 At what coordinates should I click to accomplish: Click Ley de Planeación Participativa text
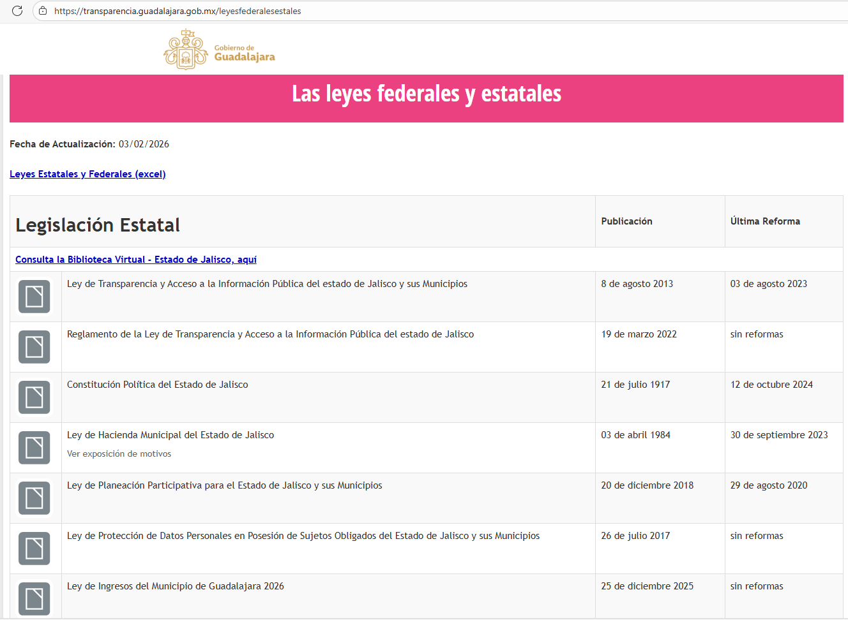[x=224, y=485]
